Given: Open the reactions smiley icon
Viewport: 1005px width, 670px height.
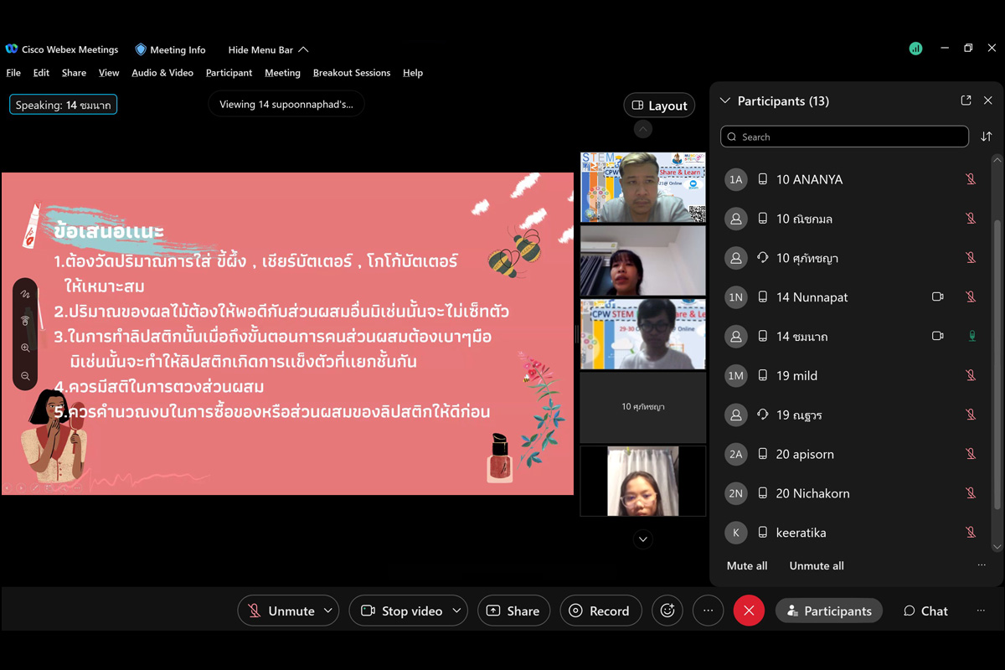Looking at the screenshot, I should (x=667, y=611).
